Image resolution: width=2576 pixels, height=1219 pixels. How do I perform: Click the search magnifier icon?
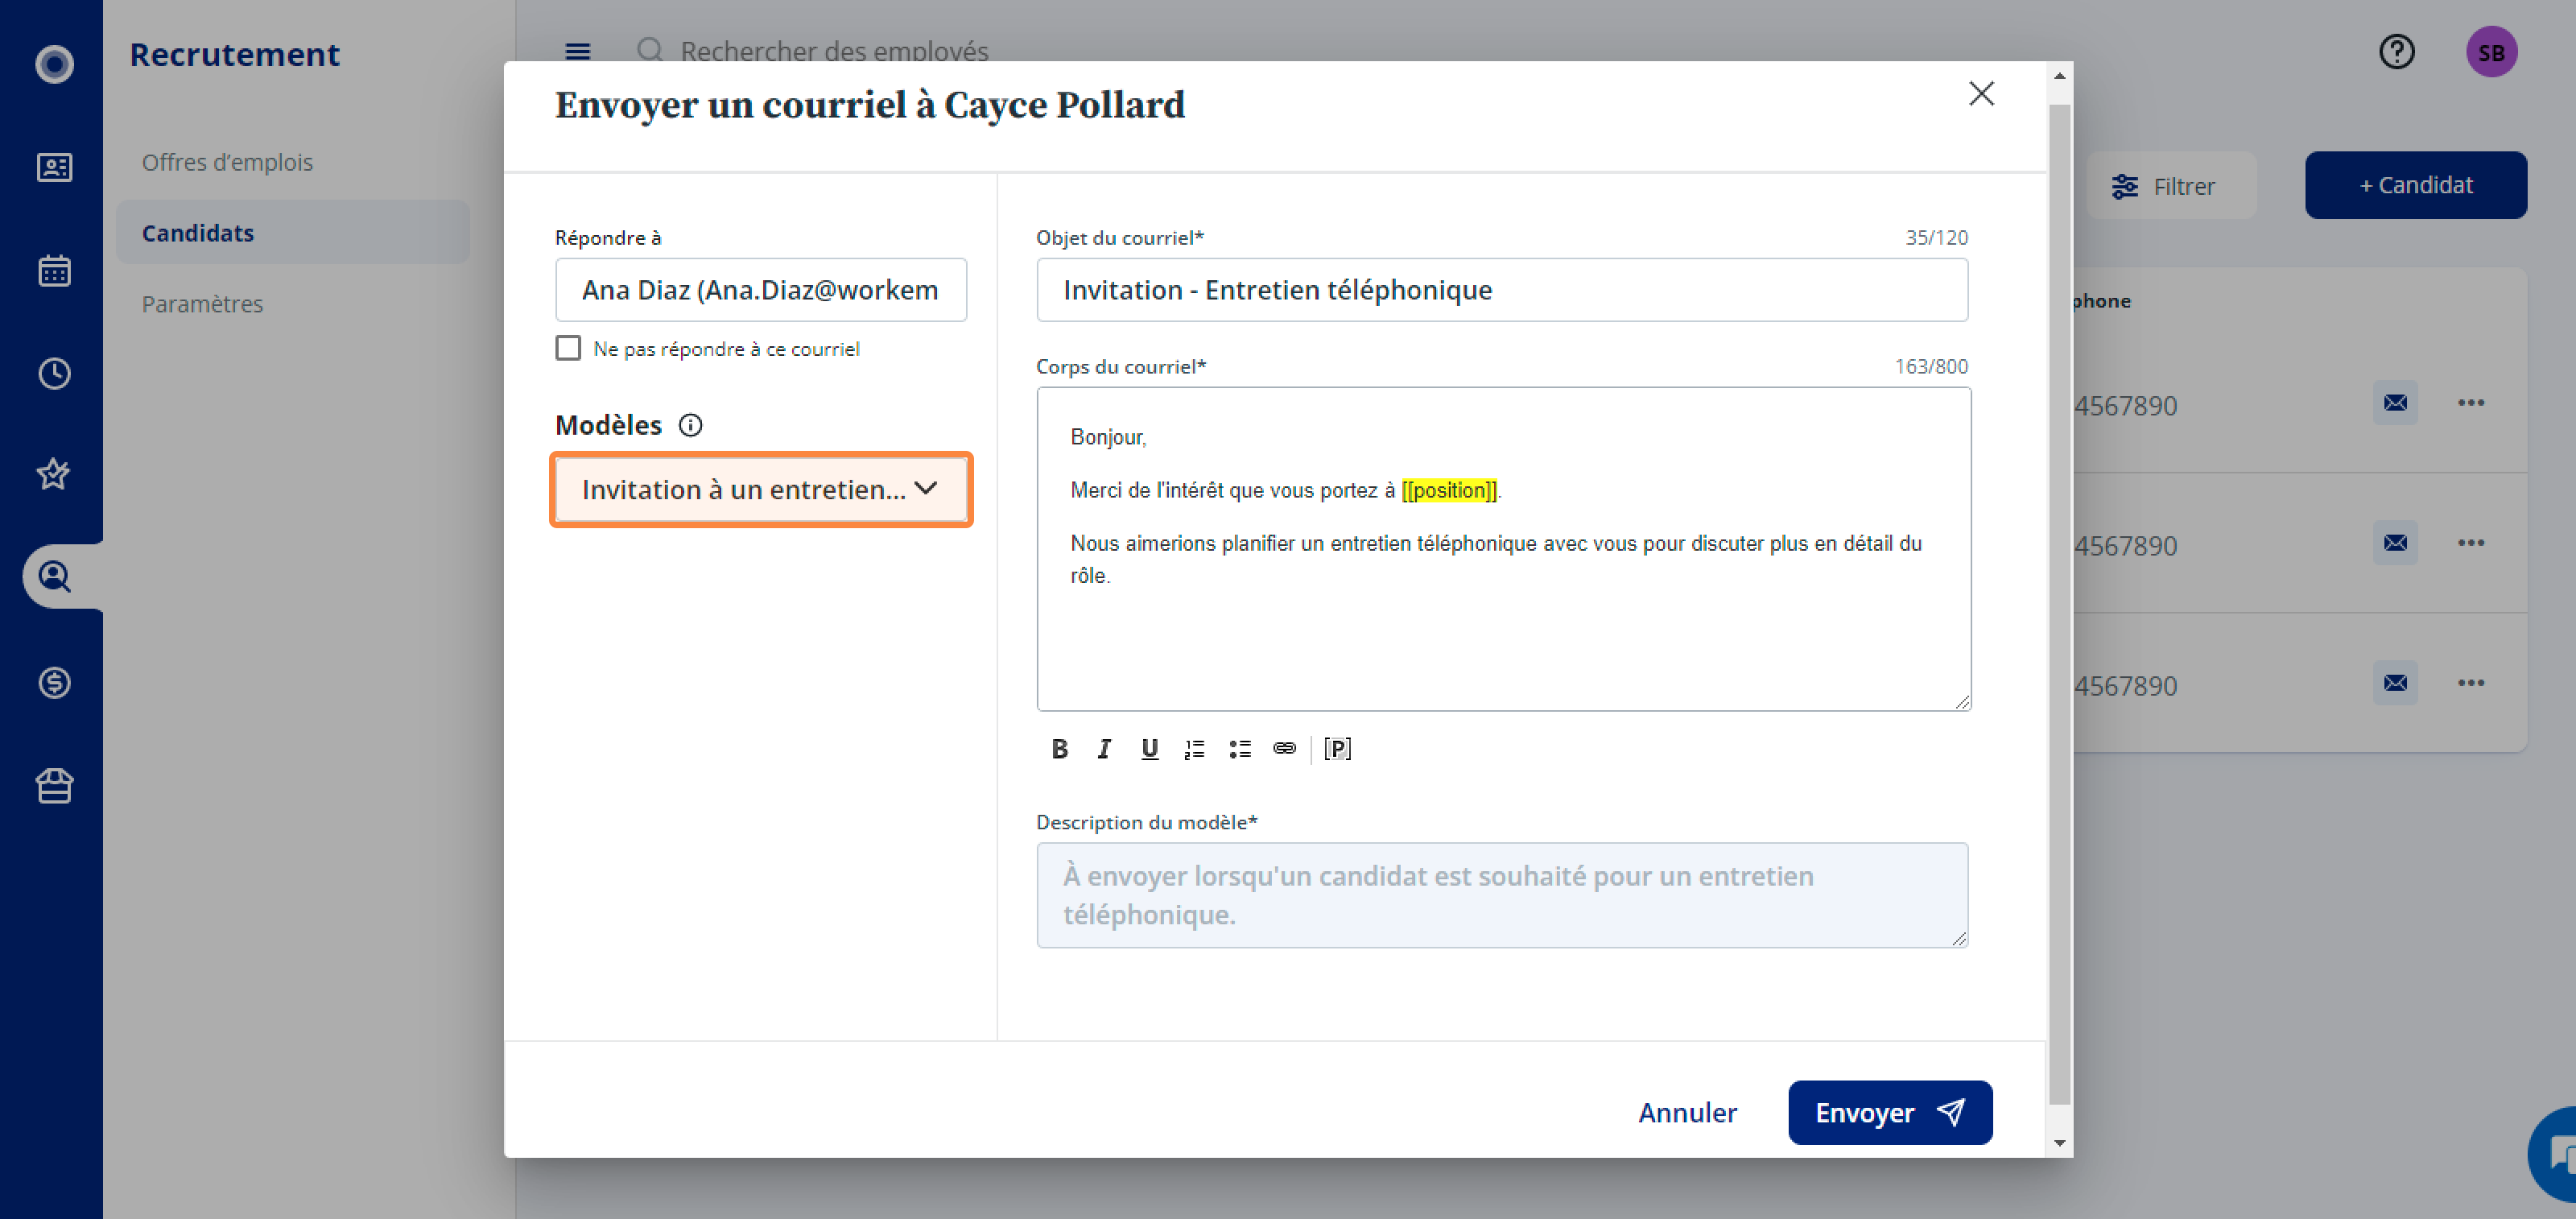(650, 50)
